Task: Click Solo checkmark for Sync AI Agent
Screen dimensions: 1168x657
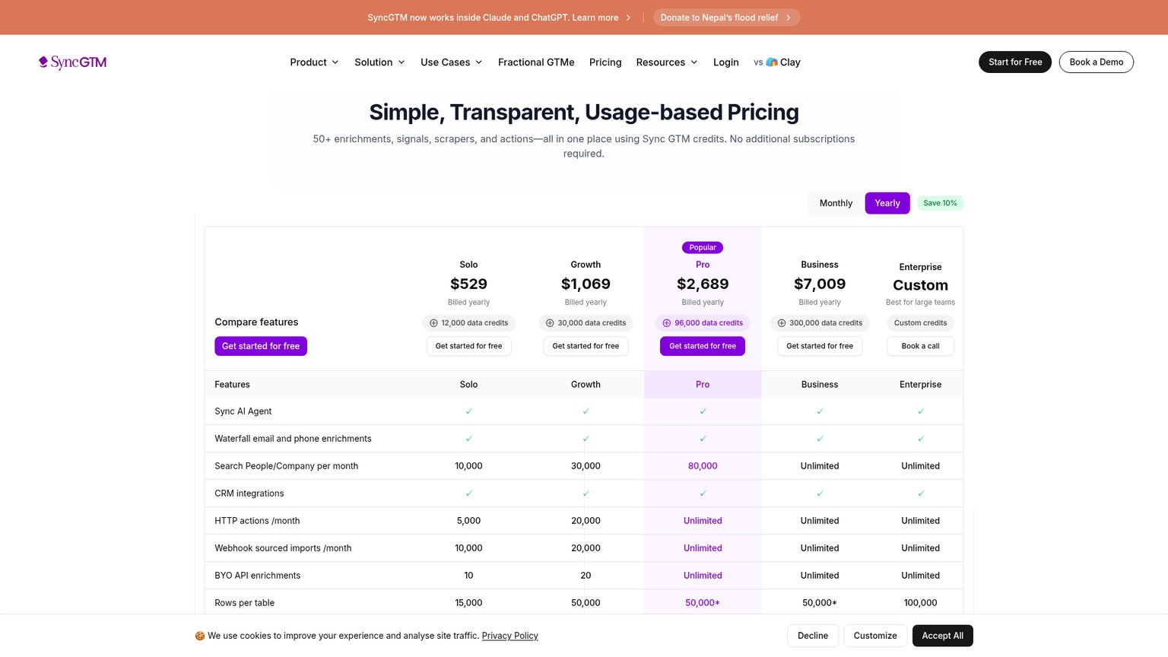Action: click(468, 411)
